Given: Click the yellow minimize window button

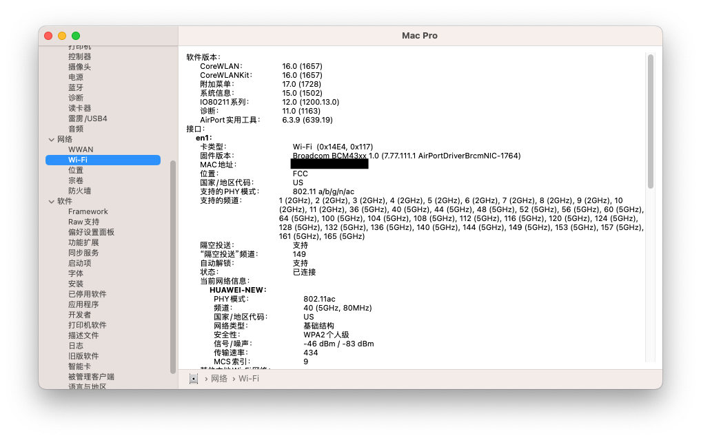Looking at the screenshot, I should point(62,36).
